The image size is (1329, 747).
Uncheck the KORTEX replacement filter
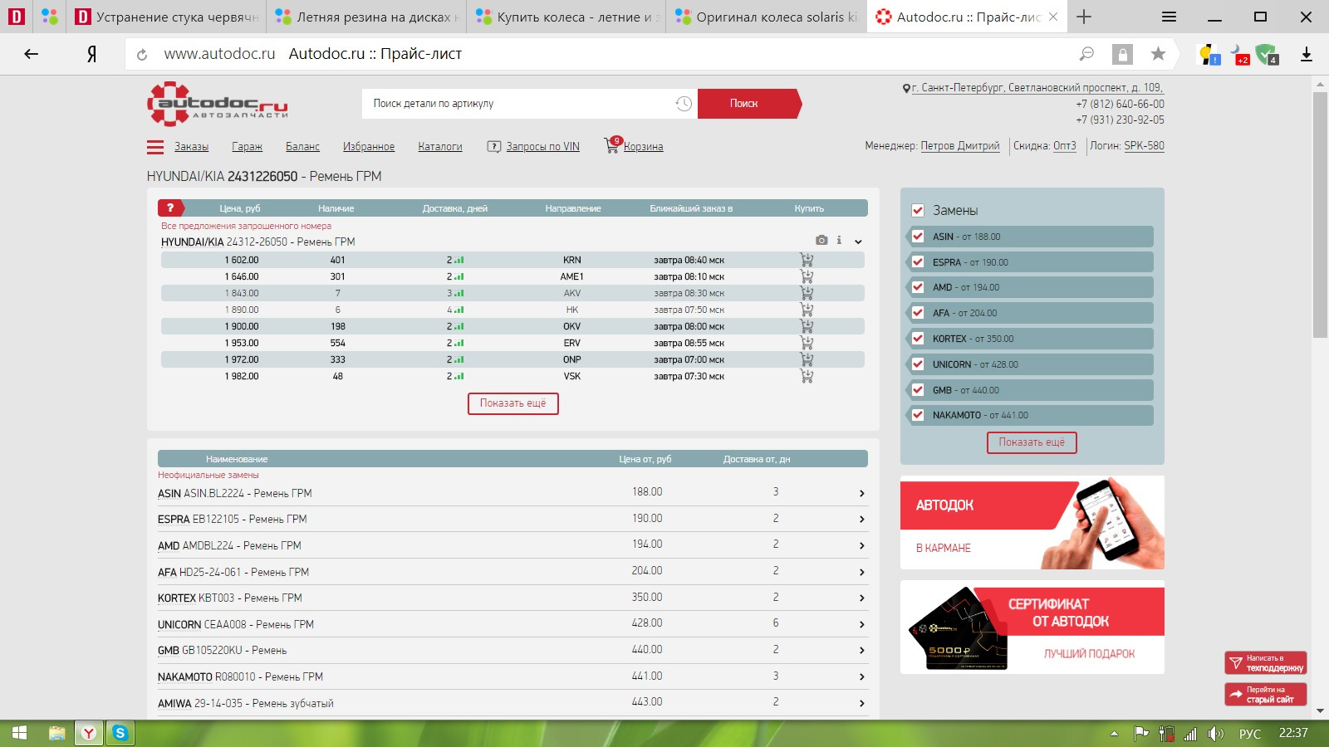pyautogui.click(x=918, y=339)
